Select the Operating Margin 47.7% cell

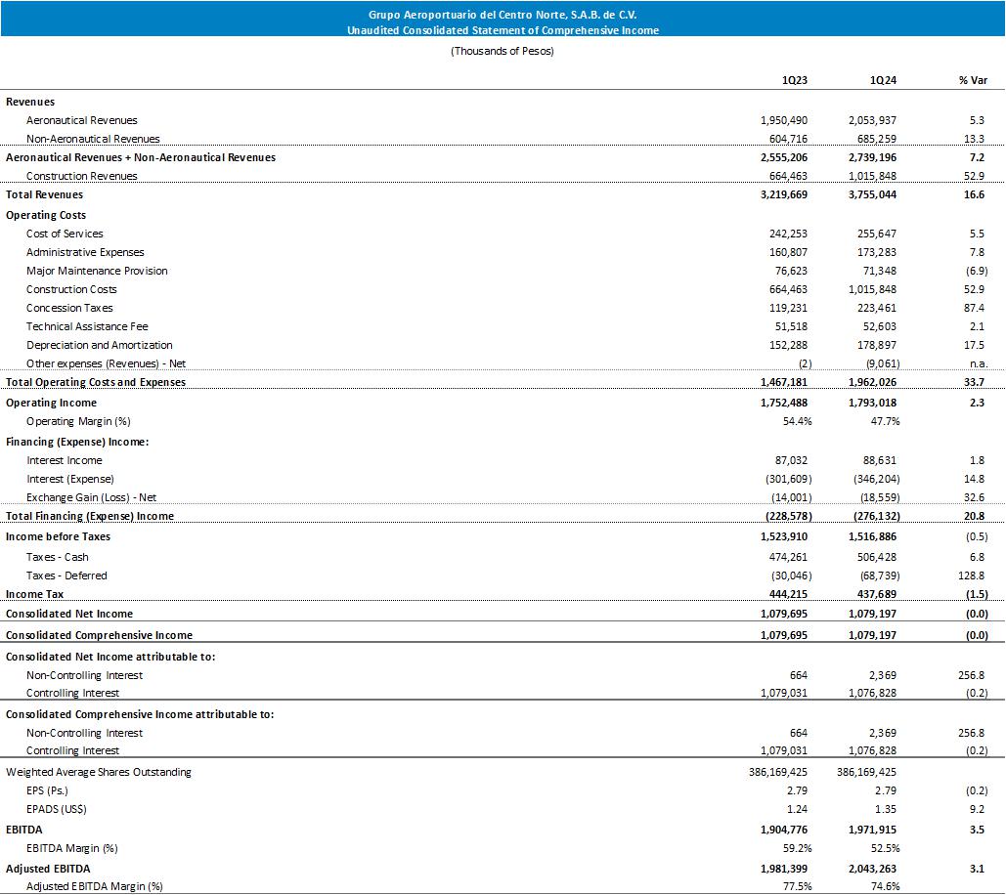tap(881, 421)
